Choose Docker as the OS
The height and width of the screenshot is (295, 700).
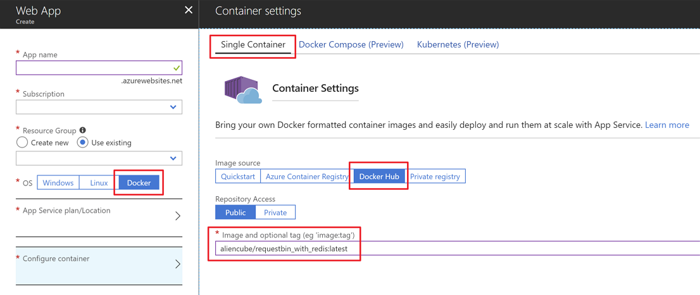pos(139,183)
